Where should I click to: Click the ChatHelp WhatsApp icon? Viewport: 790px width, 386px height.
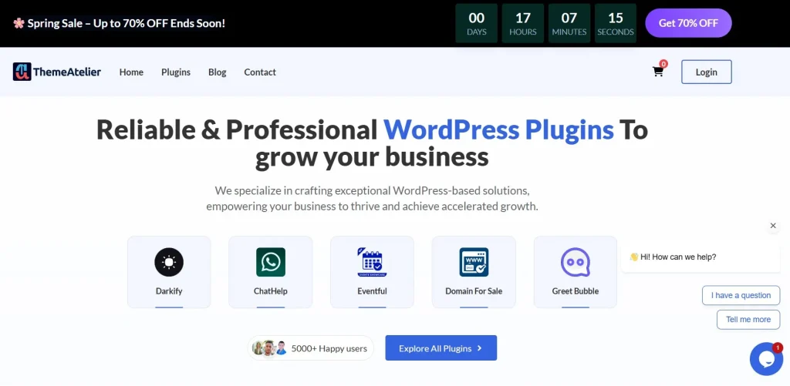271,262
